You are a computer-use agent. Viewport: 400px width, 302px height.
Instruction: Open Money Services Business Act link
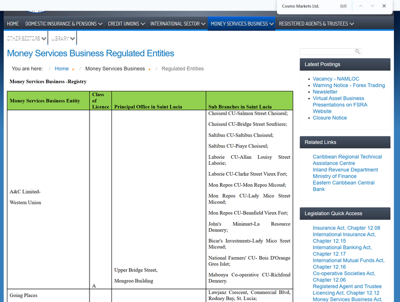(347, 300)
